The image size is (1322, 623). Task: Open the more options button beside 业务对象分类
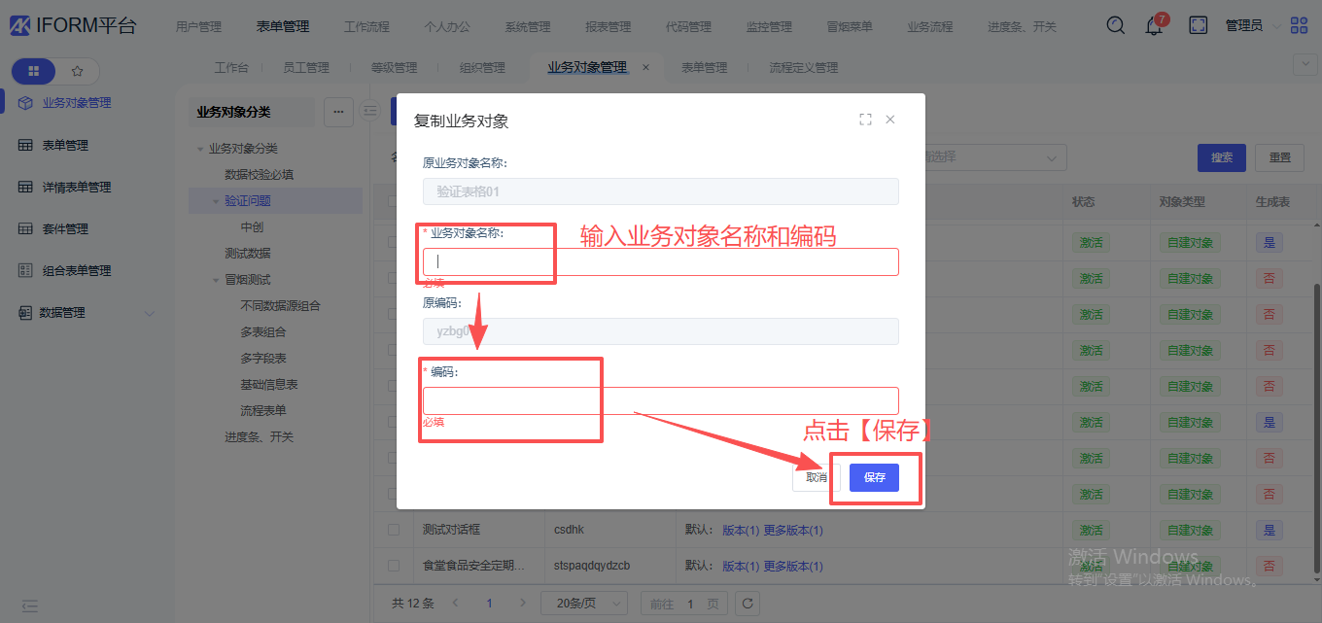click(x=338, y=112)
